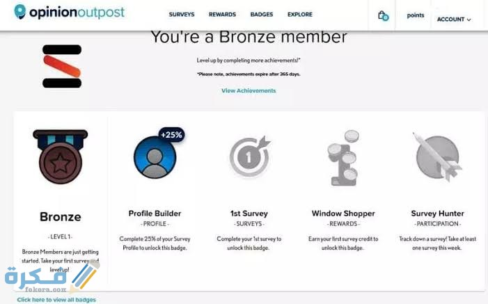Select the Window Shopper coins badge icon

tap(343, 159)
